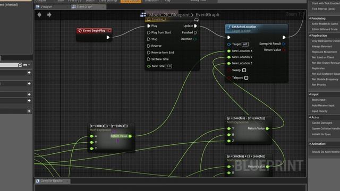Click the Timeline Finished output pin
Image resolution: width=340 pixels, height=191 pixels.
pos(195,32)
